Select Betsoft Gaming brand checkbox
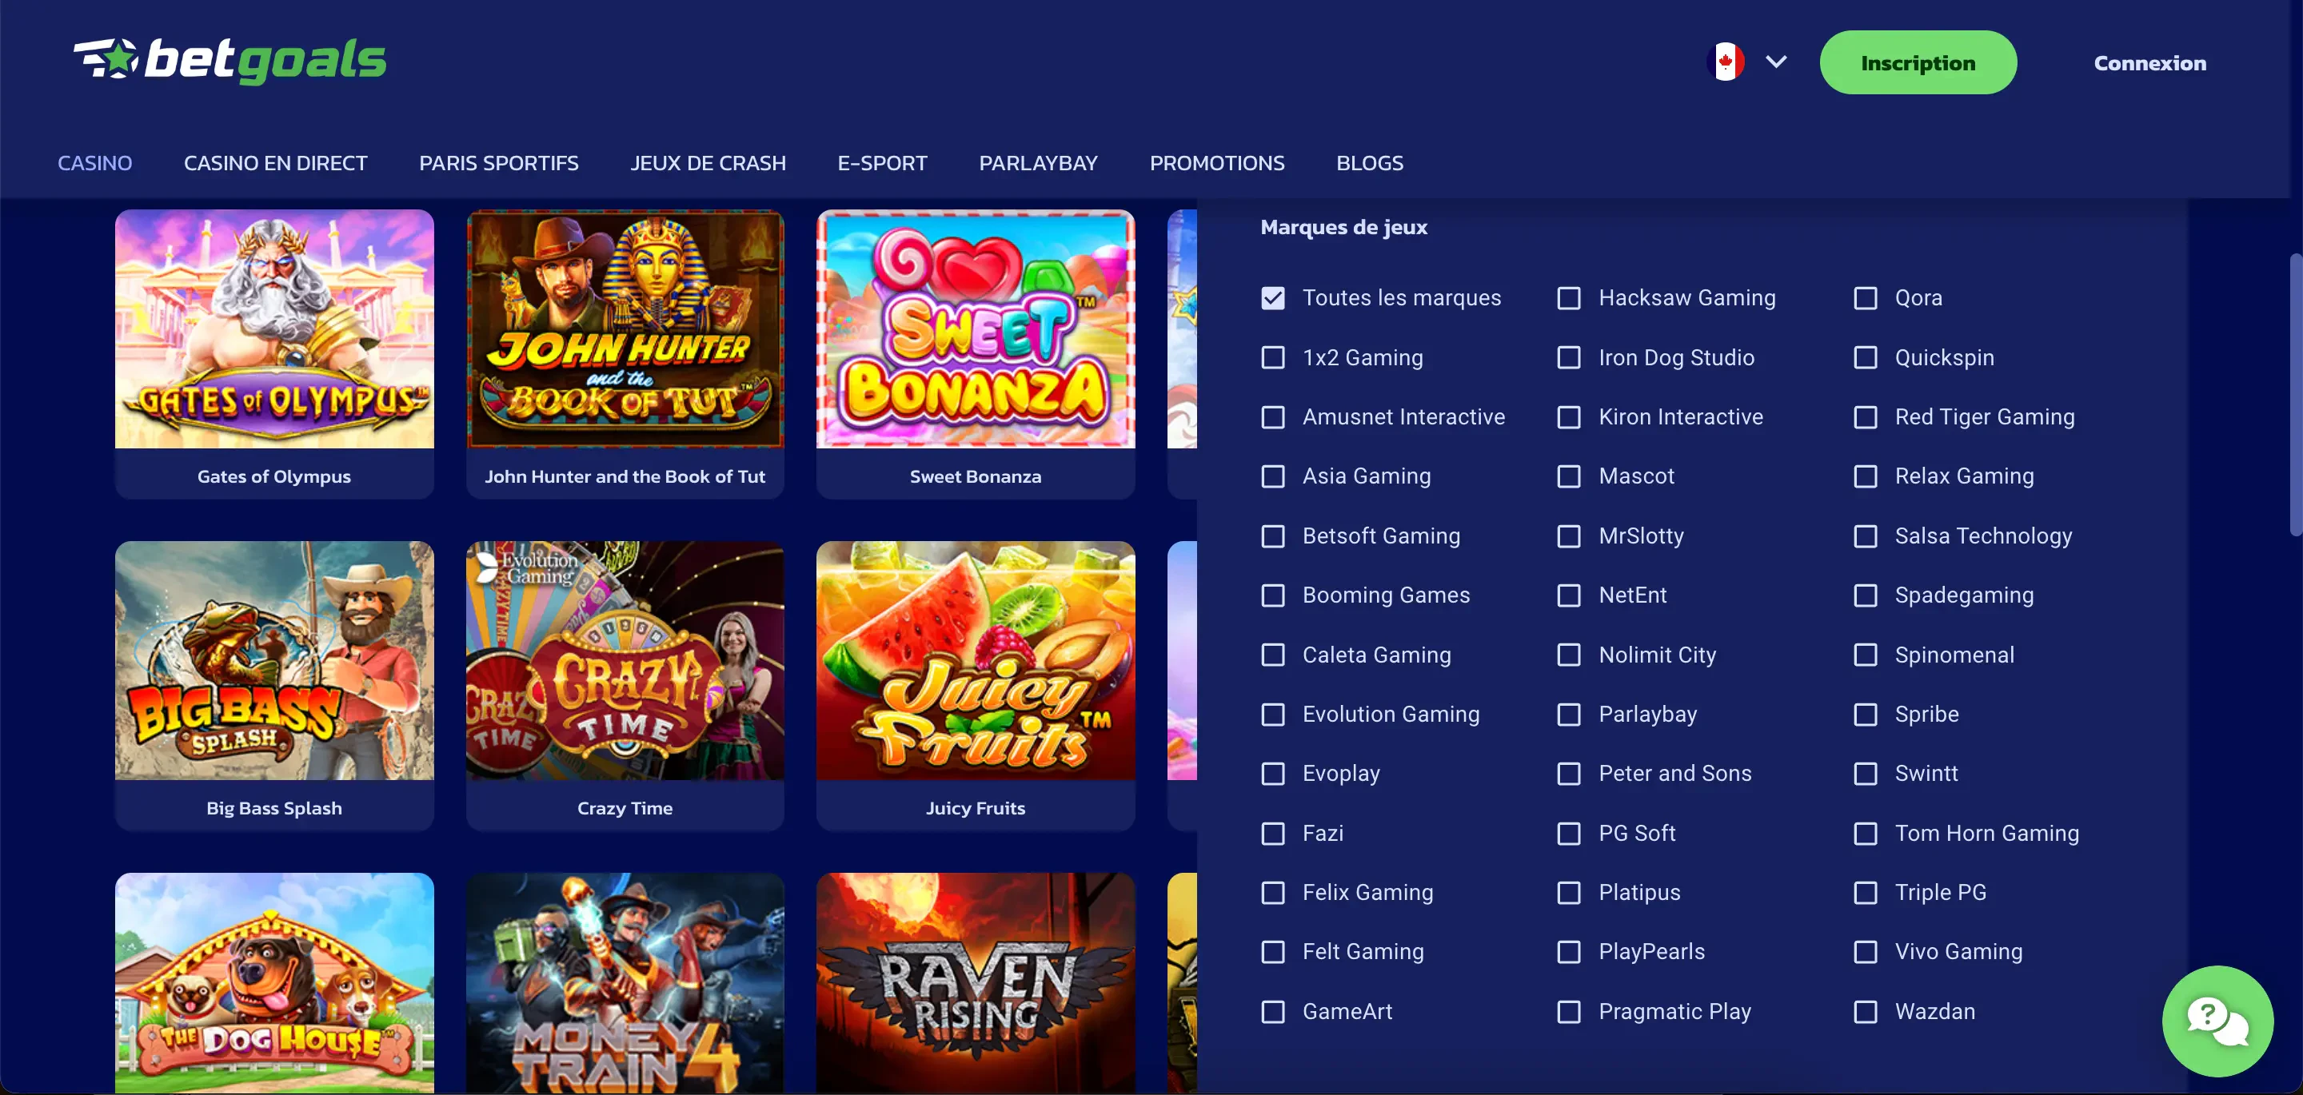 click(x=1273, y=536)
